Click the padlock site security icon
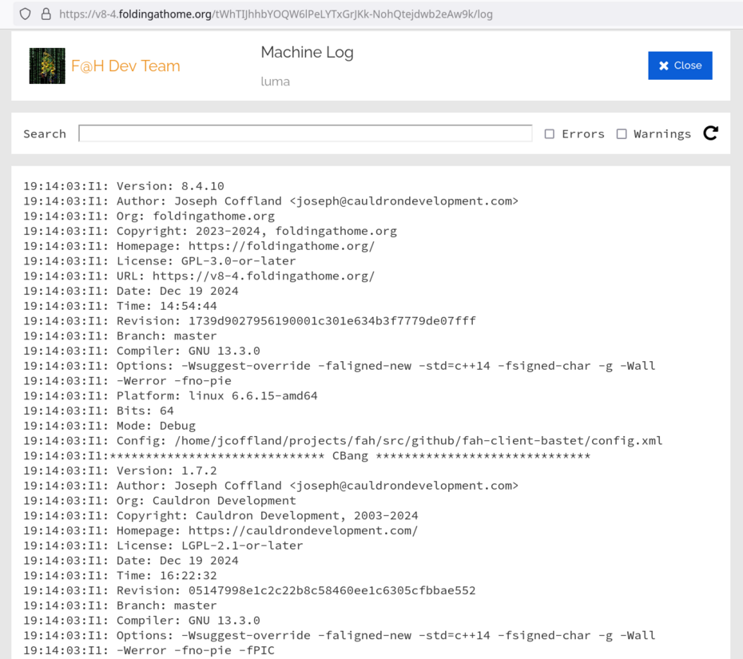Image resolution: width=743 pixels, height=659 pixels. coord(46,14)
